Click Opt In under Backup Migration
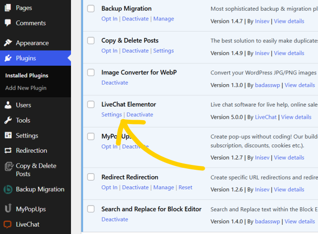318x234 pixels. tap(109, 19)
